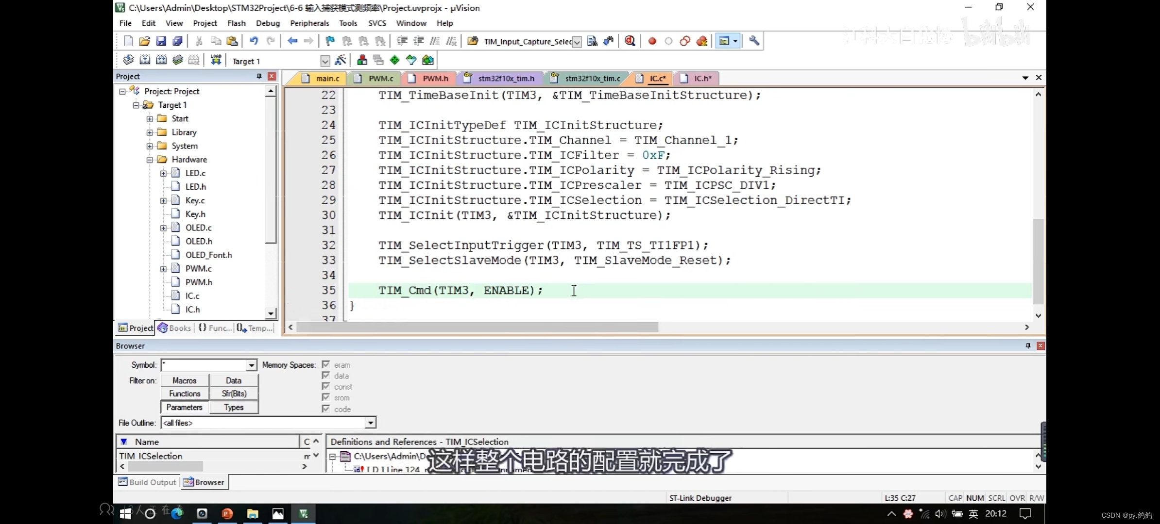Image resolution: width=1160 pixels, height=524 pixels.
Task: Expand the Library folder
Action: (150, 132)
